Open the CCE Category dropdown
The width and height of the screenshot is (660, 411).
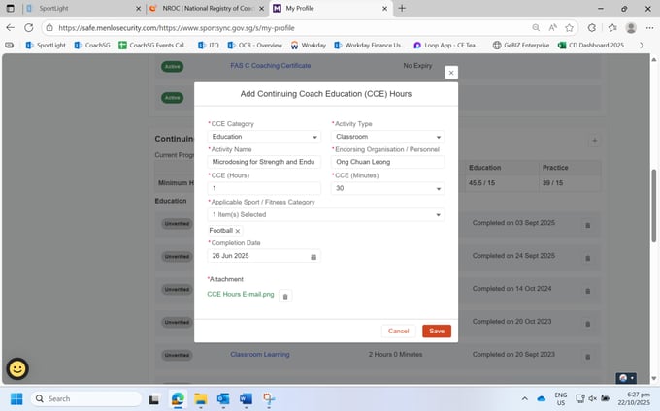point(264,137)
